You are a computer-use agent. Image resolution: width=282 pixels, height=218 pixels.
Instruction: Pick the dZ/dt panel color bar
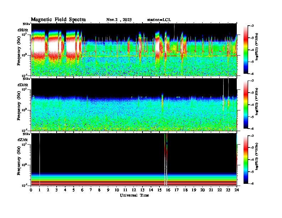[246, 160]
